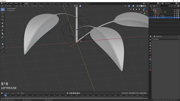
Task: Activate the Cursor tool
Action: coord(3,13)
